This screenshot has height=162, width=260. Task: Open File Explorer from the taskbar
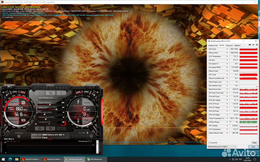(17, 159)
